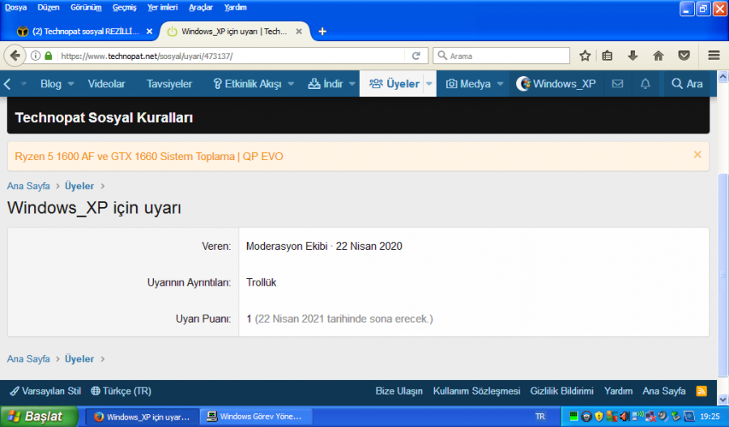Open the inbox envelope icon
The image size is (729, 427).
click(617, 83)
